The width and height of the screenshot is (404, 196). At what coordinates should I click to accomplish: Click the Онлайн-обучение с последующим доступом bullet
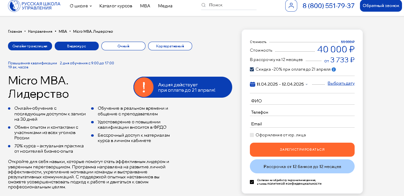[50, 114]
